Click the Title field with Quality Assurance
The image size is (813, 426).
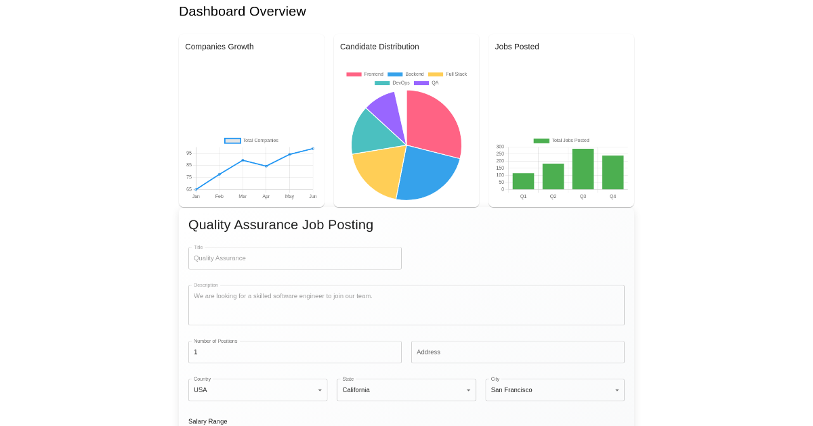click(x=295, y=258)
